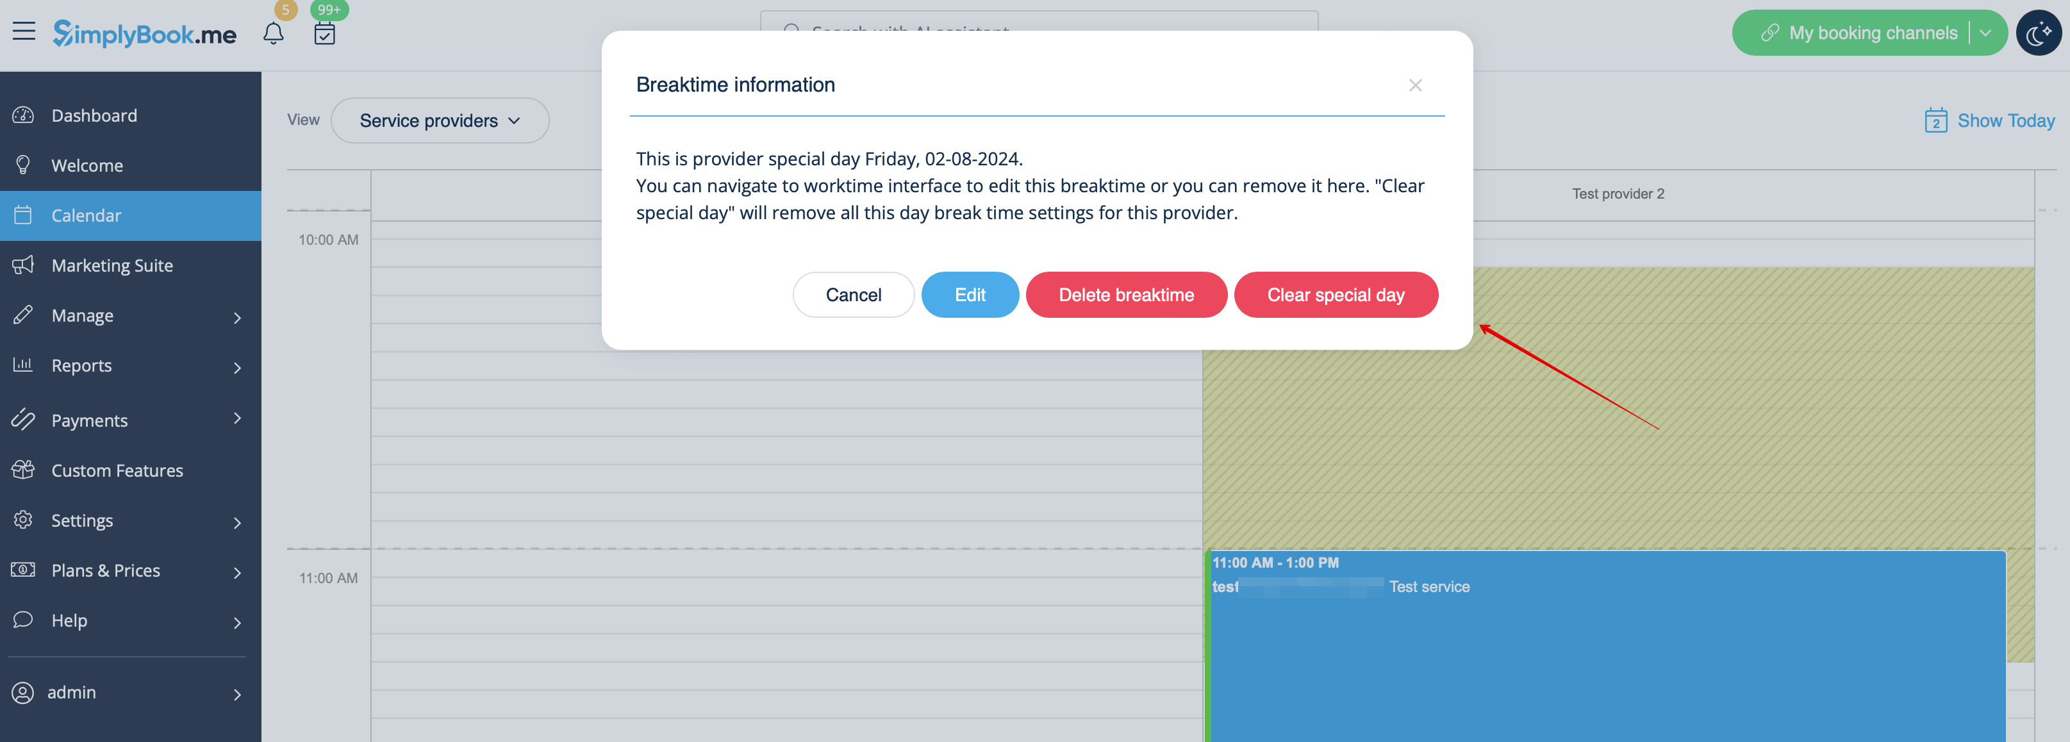
Task: Click the Welcome lightbulb icon
Action: [x=23, y=165]
